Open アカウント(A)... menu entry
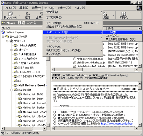143x136 pixels. (73, 47)
